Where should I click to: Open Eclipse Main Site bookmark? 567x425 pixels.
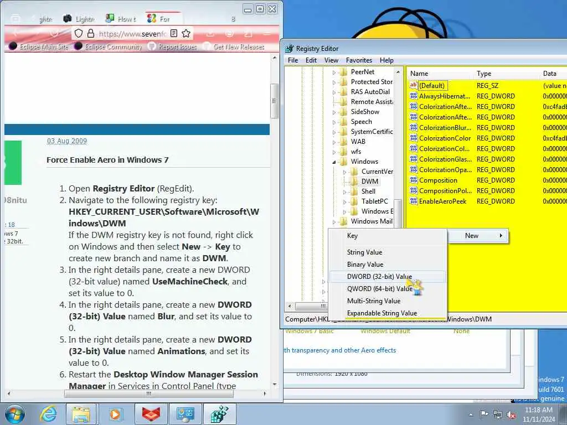click(39, 46)
